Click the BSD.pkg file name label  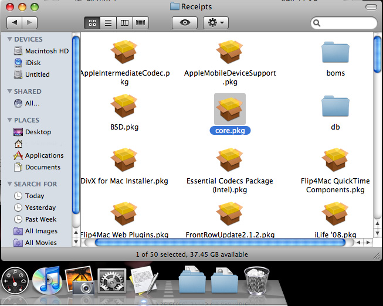(124, 127)
